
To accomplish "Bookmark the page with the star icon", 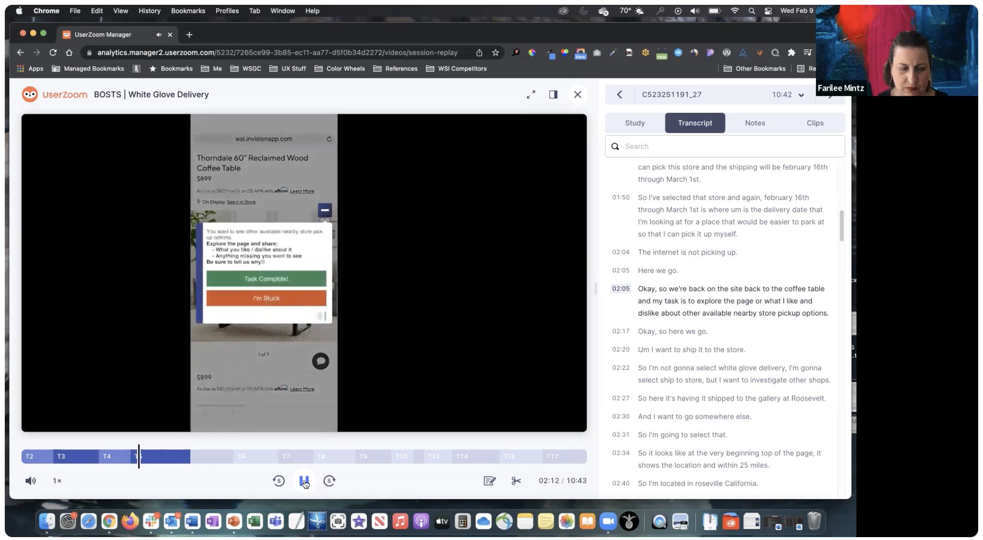I will [x=495, y=53].
